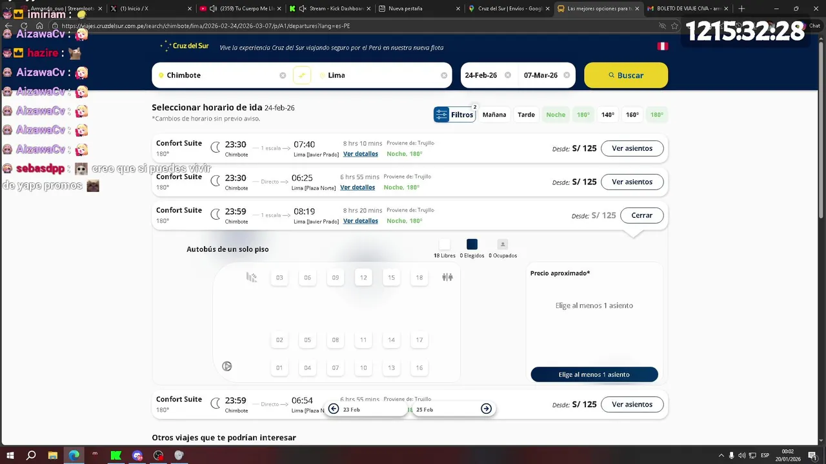
Task: Select seat 06
Action: [x=308, y=278]
